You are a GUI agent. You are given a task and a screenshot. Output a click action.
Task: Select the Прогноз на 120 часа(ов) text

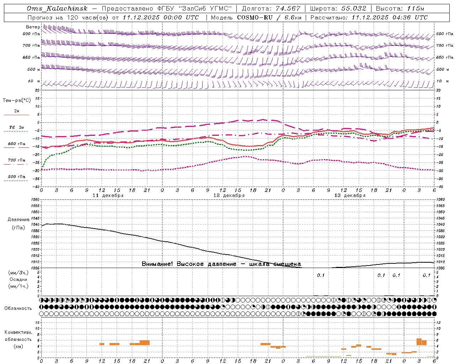69,17
